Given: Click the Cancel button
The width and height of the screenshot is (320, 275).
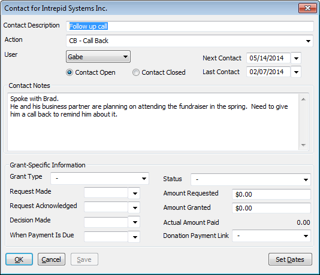Looking at the screenshot, I should pos(52,259).
